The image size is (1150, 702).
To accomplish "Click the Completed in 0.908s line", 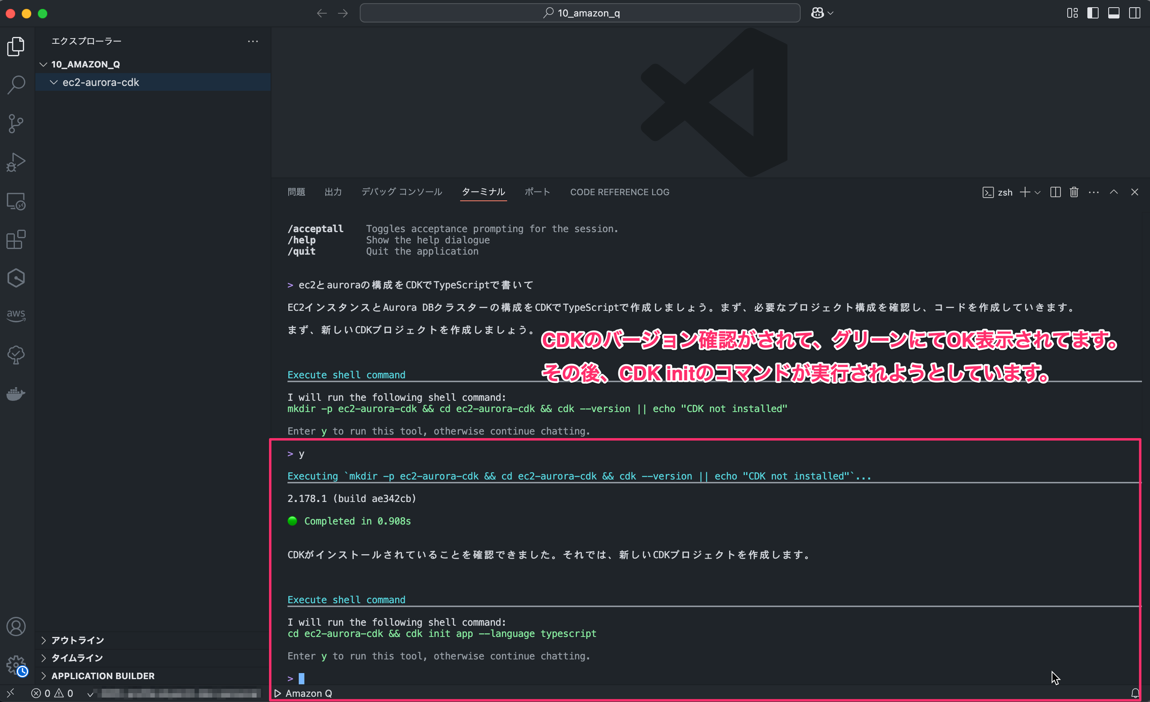I will click(x=349, y=521).
